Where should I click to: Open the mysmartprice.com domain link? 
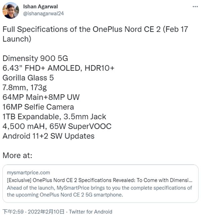click(x=28, y=173)
